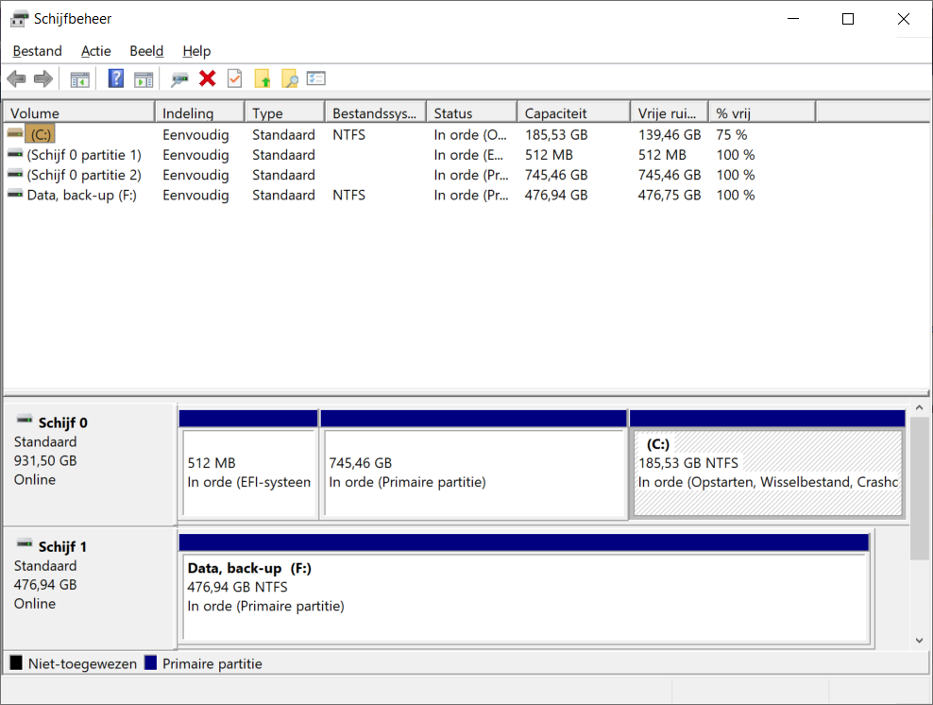Open the Beeld menu
This screenshot has width=933, height=705.
146,51
